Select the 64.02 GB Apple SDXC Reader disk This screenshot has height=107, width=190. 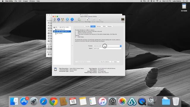pyautogui.click(x=62, y=32)
